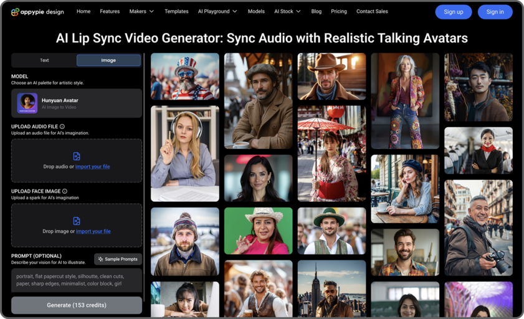
Task: Click the Sign in button
Action: (495, 12)
